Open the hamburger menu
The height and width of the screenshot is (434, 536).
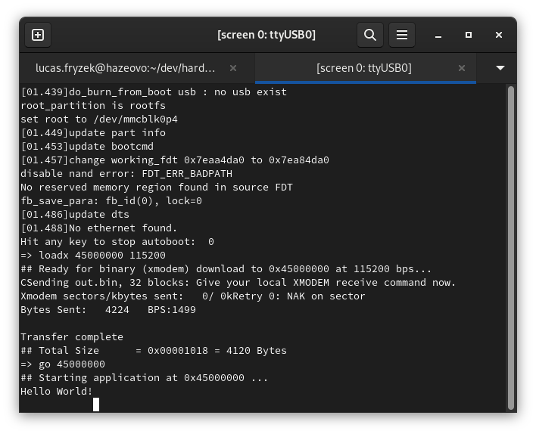tap(402, 35)
